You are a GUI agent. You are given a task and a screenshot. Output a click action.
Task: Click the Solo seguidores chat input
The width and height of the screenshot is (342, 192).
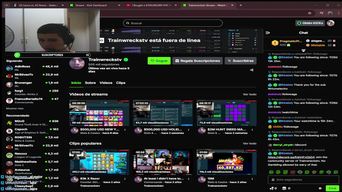tap(303, 180)
